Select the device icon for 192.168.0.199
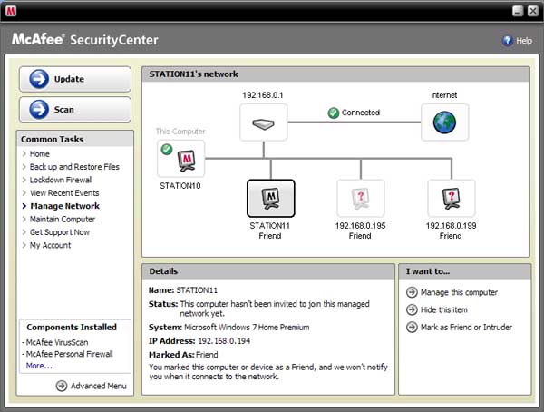 click(451, 197)
